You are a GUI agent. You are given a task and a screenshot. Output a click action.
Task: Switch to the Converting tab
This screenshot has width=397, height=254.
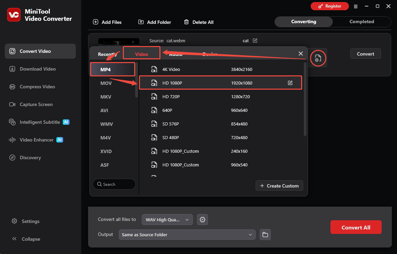click(303, 22)
